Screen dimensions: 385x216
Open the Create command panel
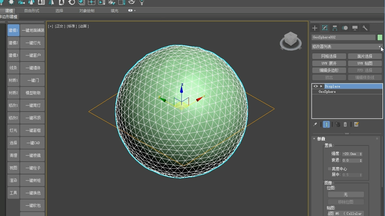[314, 28]
